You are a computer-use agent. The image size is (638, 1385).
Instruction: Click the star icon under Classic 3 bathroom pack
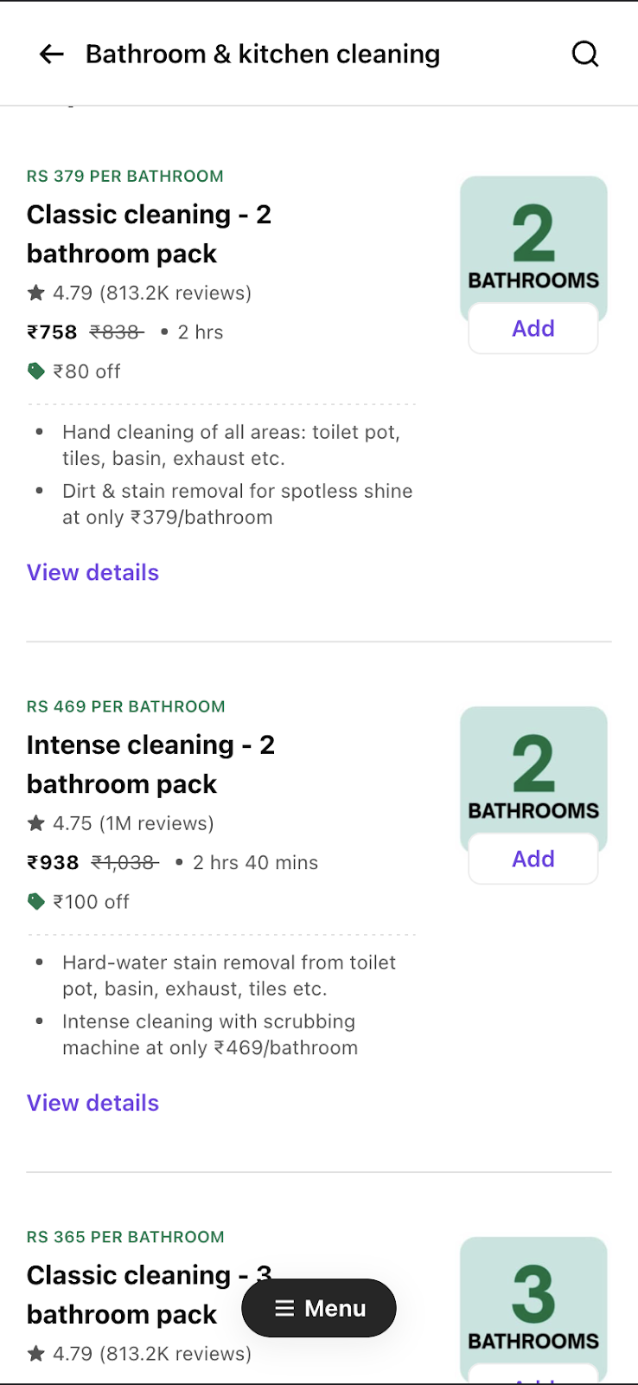[36, 1353]
